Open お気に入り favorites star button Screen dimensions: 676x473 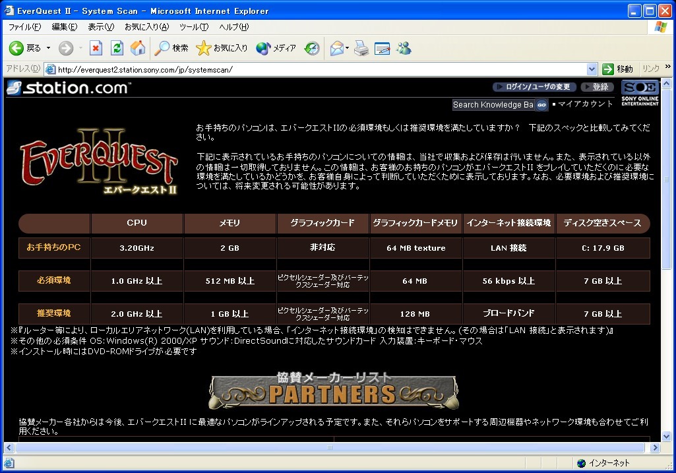point(222,48)
